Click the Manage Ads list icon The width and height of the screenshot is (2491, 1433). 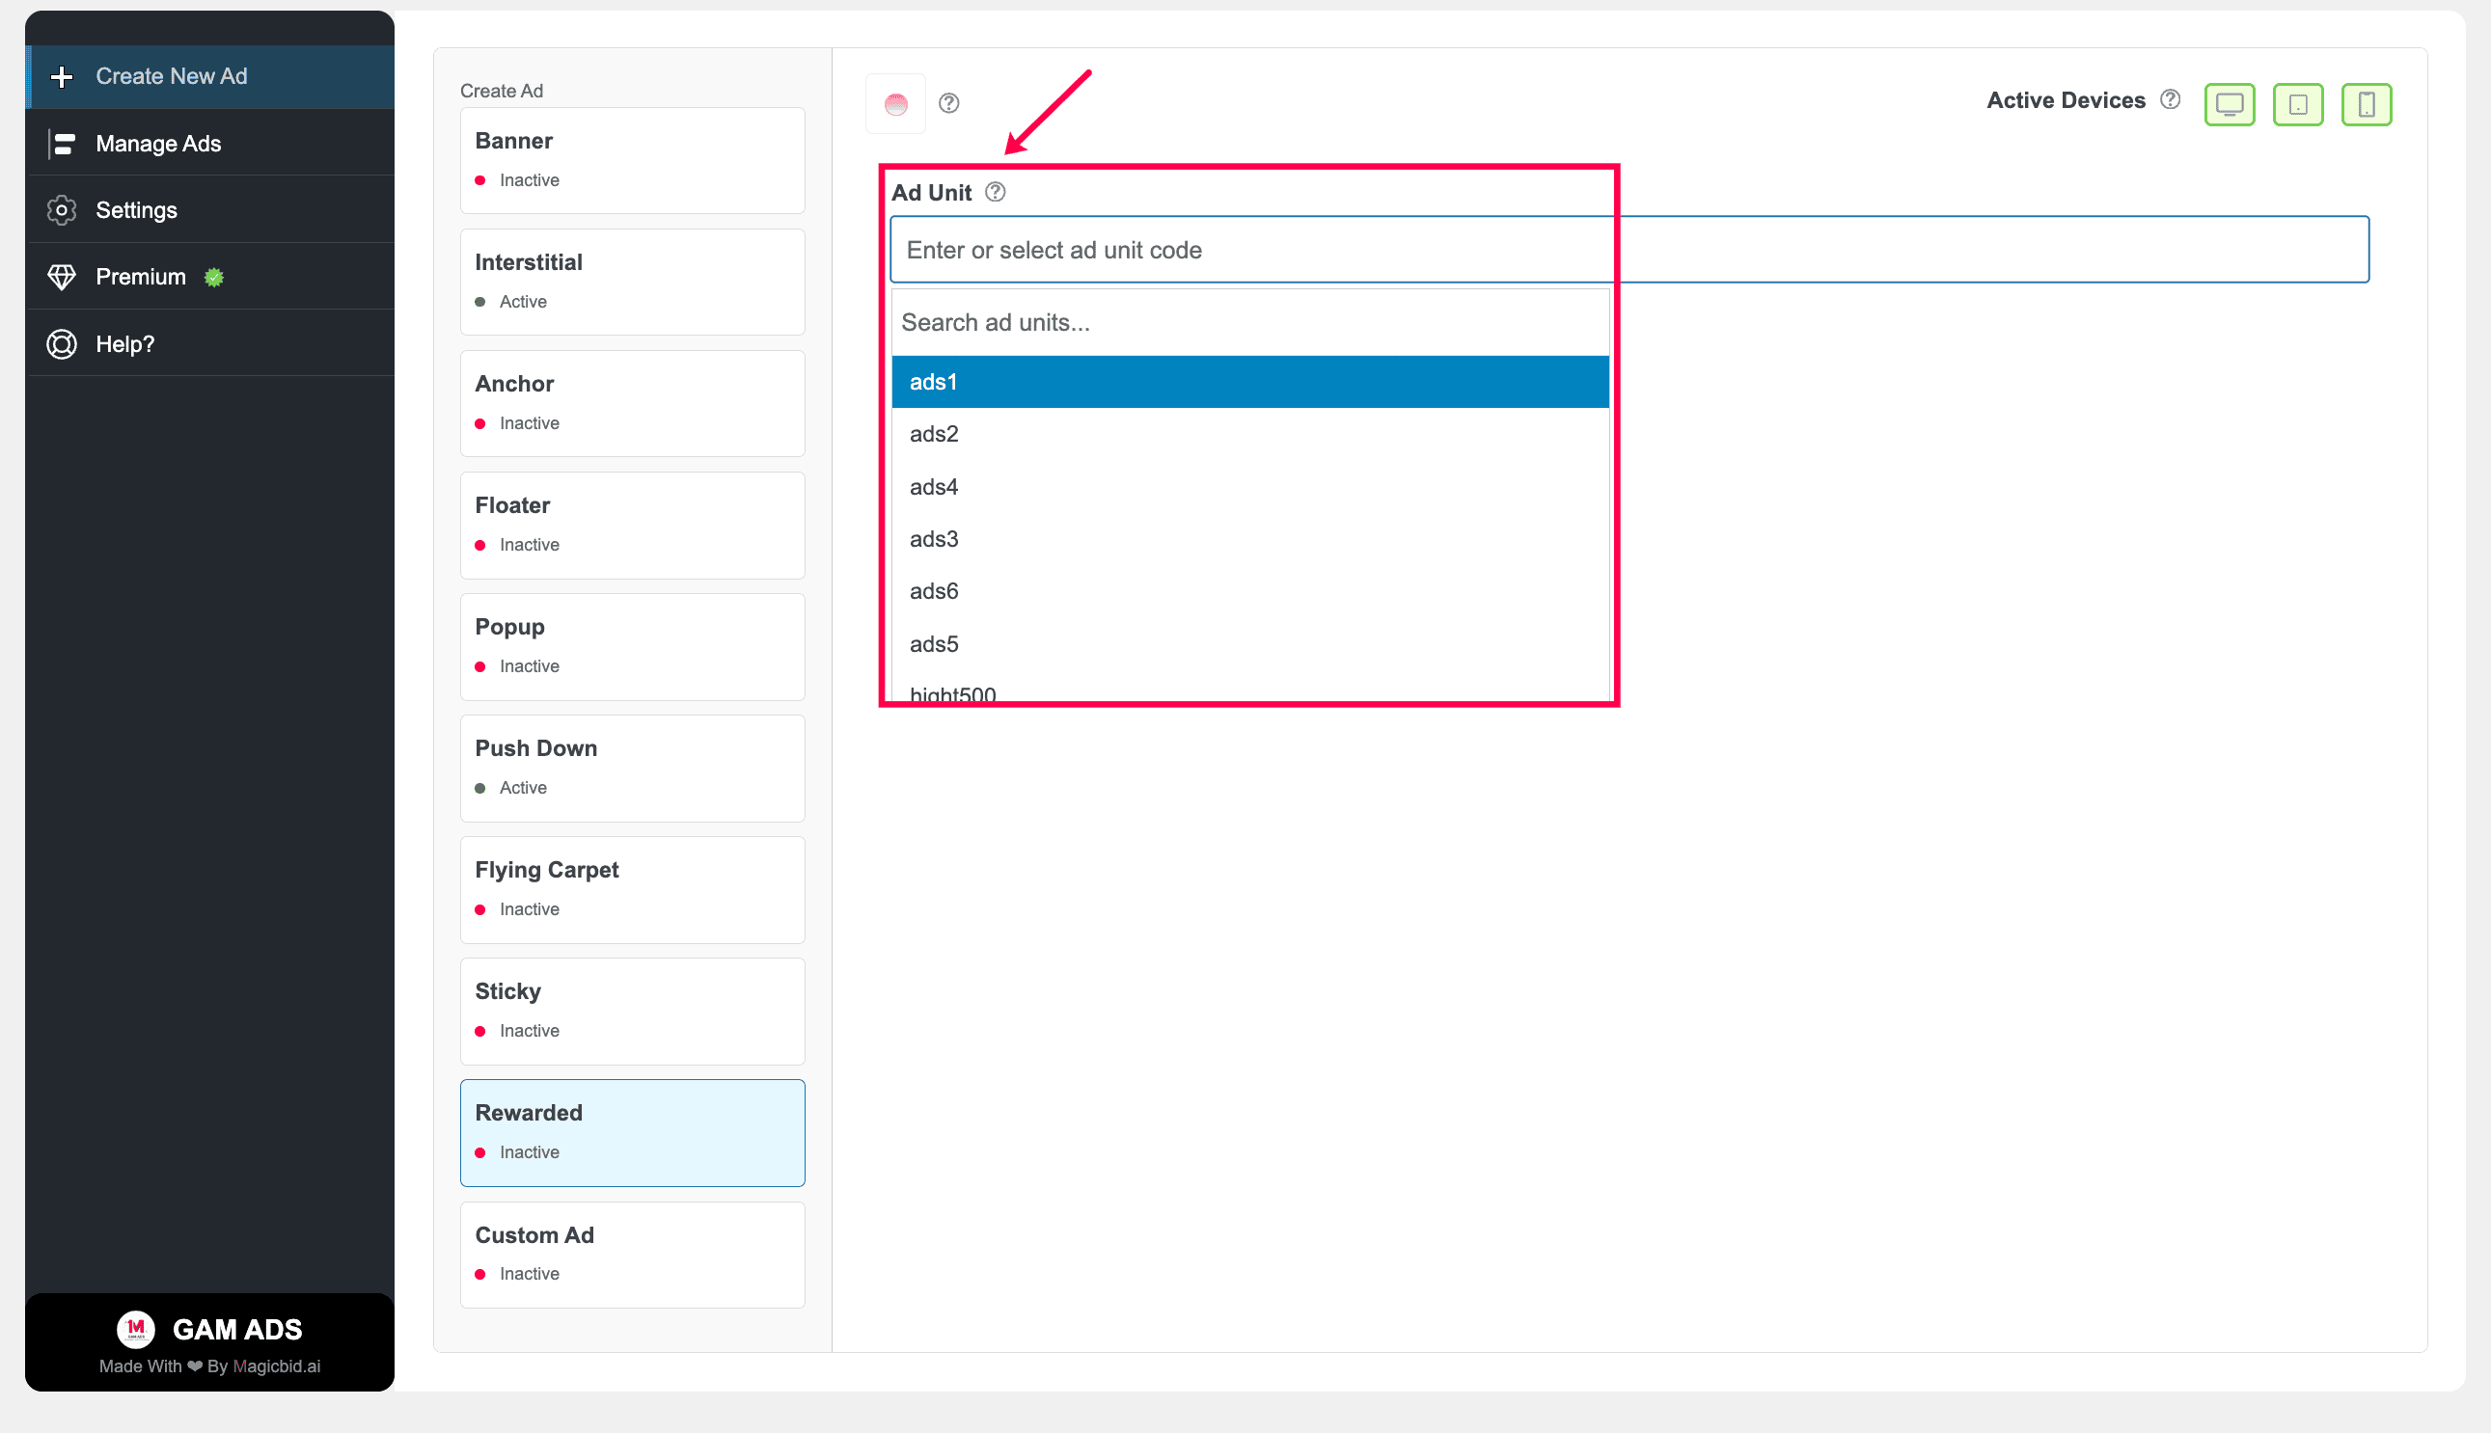[61, 144]
